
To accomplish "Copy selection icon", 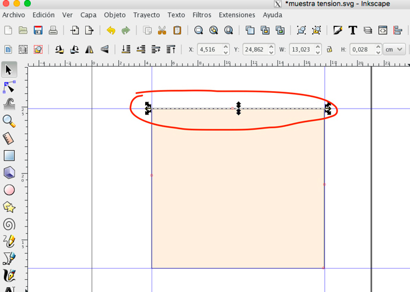I will [x=147, y=30].
